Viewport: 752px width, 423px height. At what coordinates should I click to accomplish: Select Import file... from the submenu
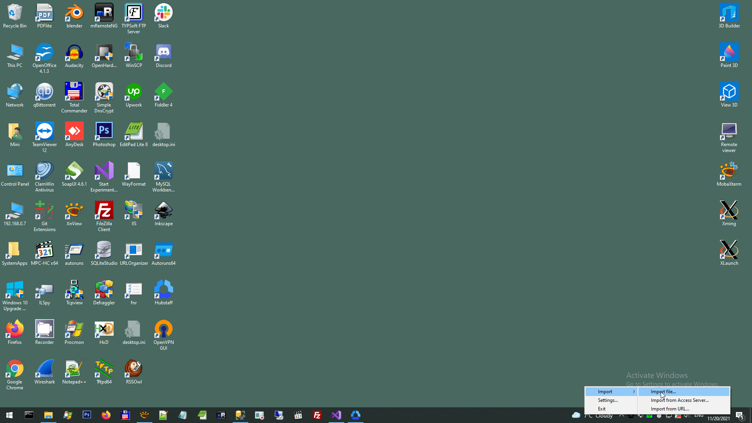click(663, 391)
